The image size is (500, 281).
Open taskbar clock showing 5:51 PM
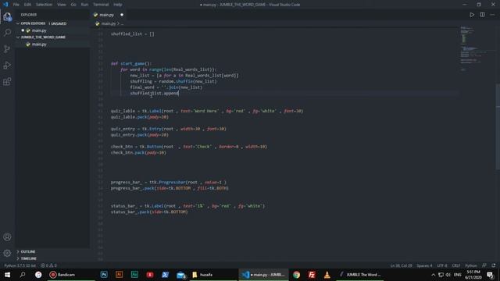coord(473,275)
